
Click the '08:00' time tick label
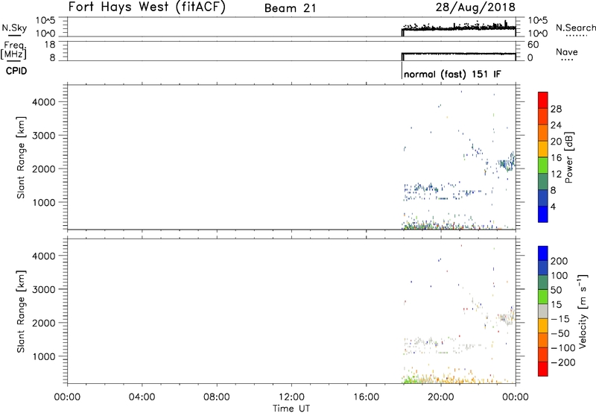(x=216, y=397)
